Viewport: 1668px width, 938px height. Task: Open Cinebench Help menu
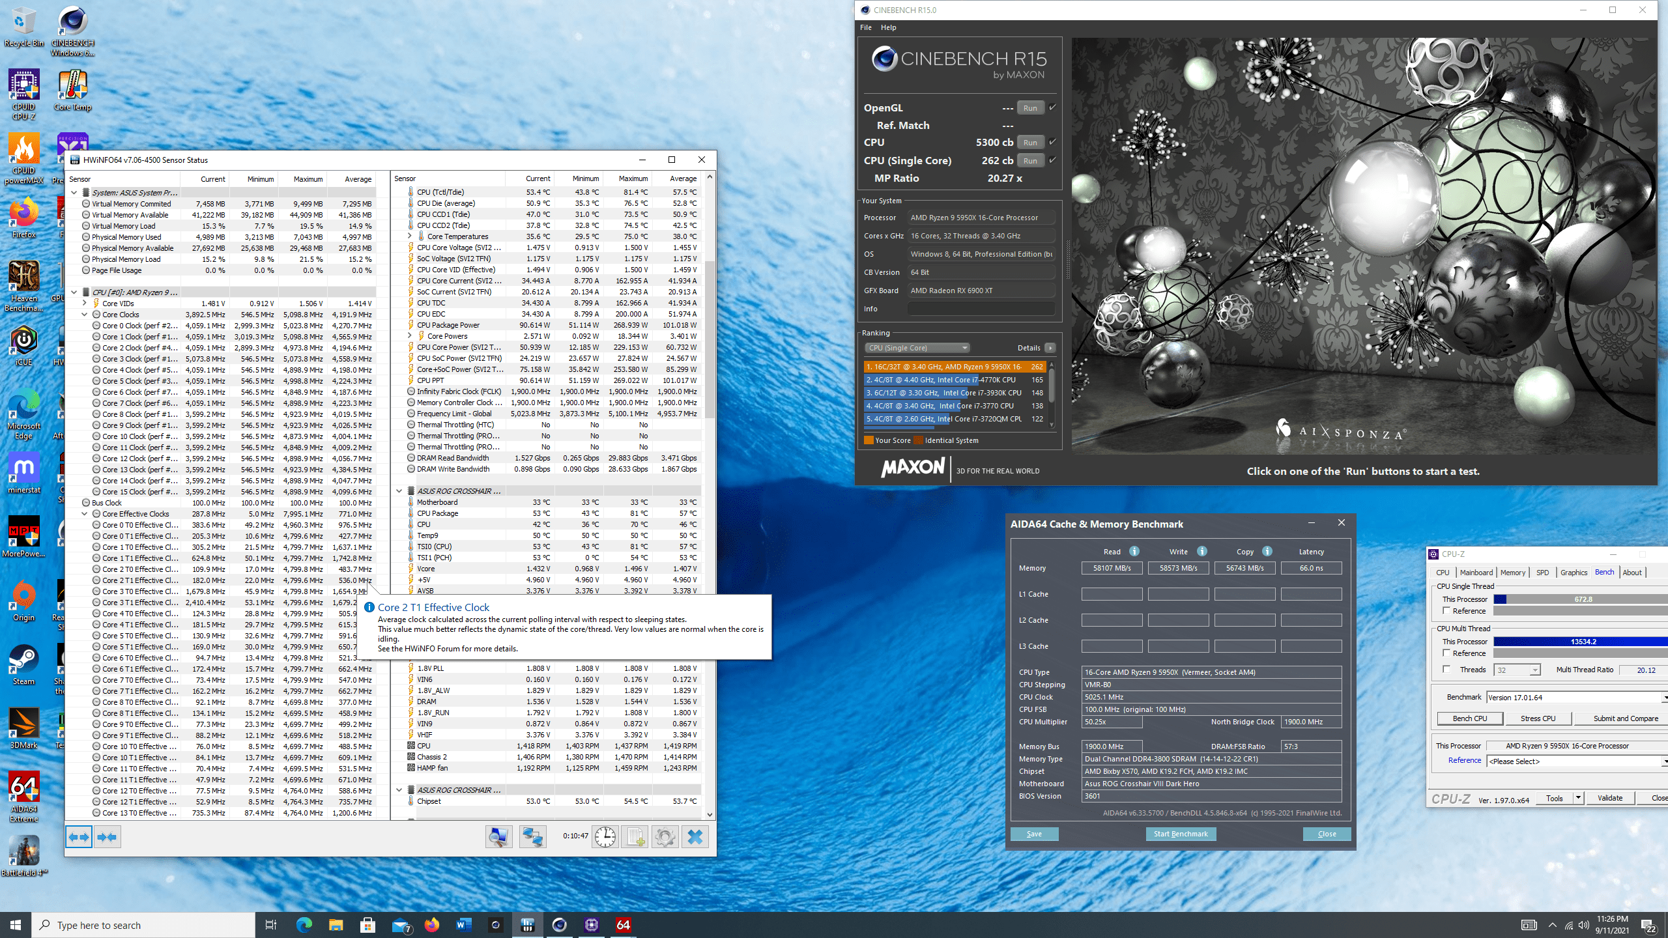point(888,27)
